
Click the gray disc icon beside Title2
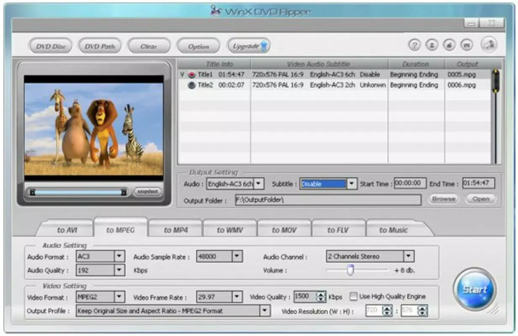click(x=192, y=85)
